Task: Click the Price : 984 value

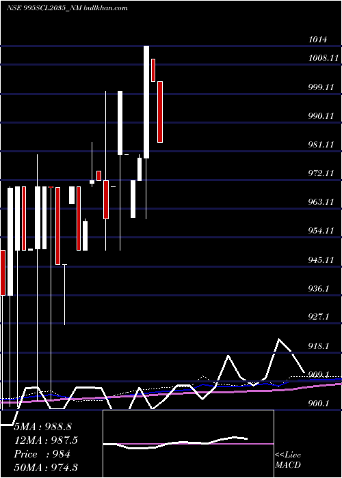Action: point(42,454)
